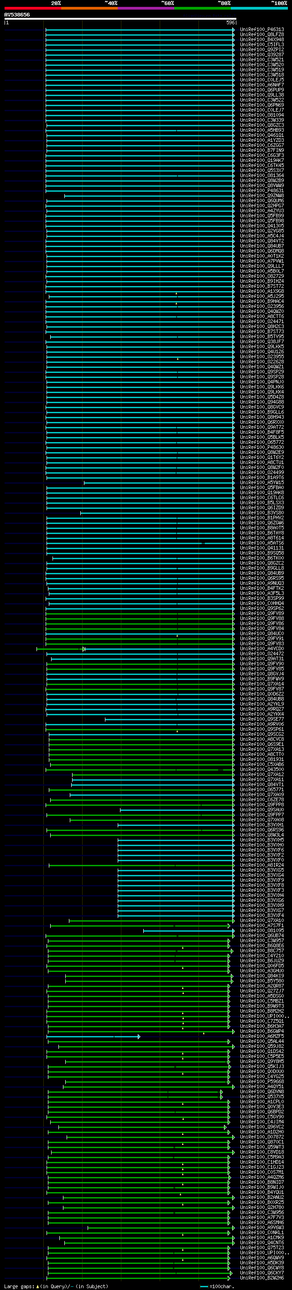Screen dimensions: 292x1290
Task: Click the UniRef100_Q9LL38 label
Action: [x=262, y=95]
